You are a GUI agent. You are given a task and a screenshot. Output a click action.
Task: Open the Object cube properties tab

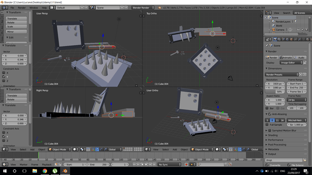pos(291,39)
